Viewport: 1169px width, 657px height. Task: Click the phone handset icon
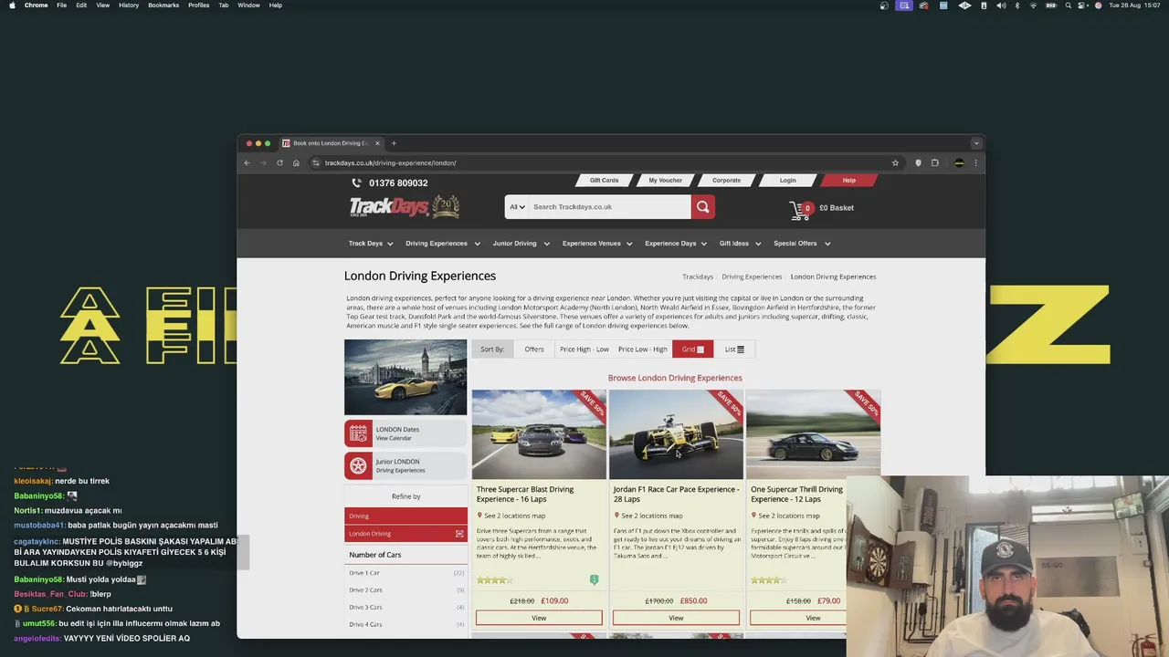point(357,182)
